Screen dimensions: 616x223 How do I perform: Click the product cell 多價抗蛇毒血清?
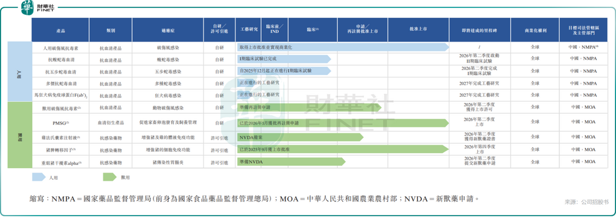coord(60,84)
